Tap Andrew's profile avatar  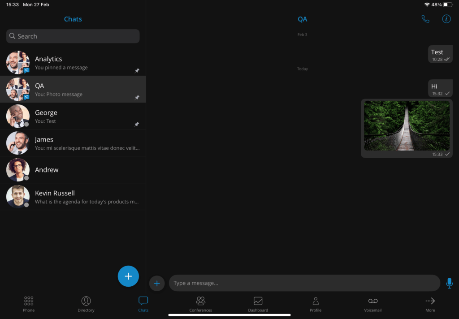[x=18, y=170]
